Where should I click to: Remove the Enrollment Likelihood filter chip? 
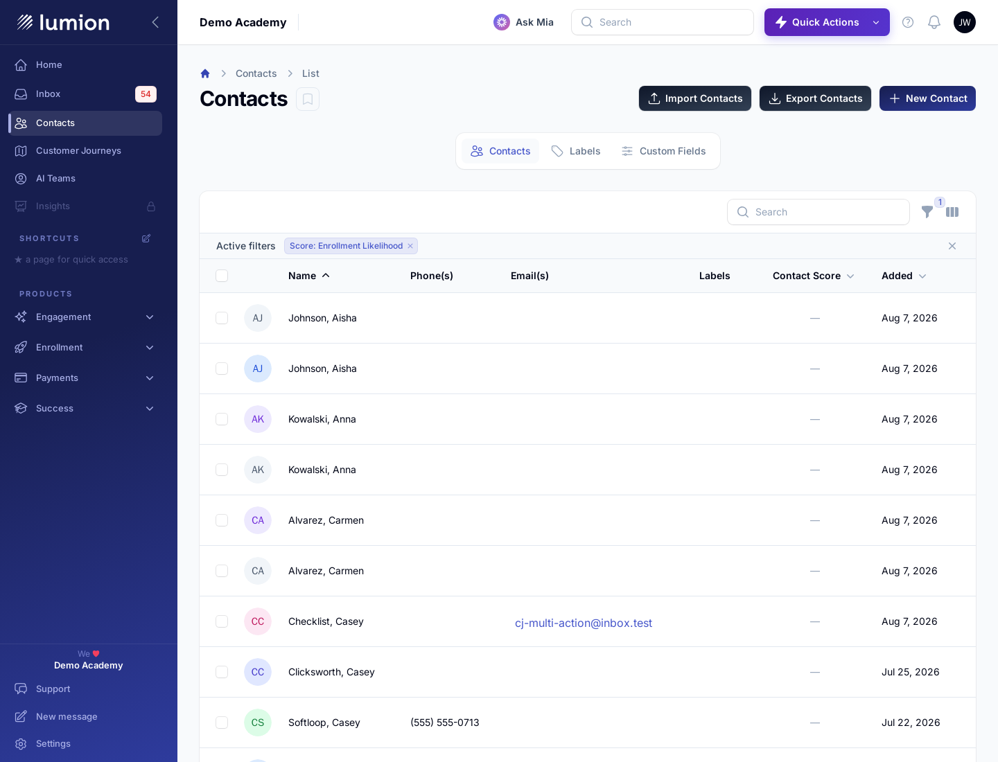(x=410, y=246)
